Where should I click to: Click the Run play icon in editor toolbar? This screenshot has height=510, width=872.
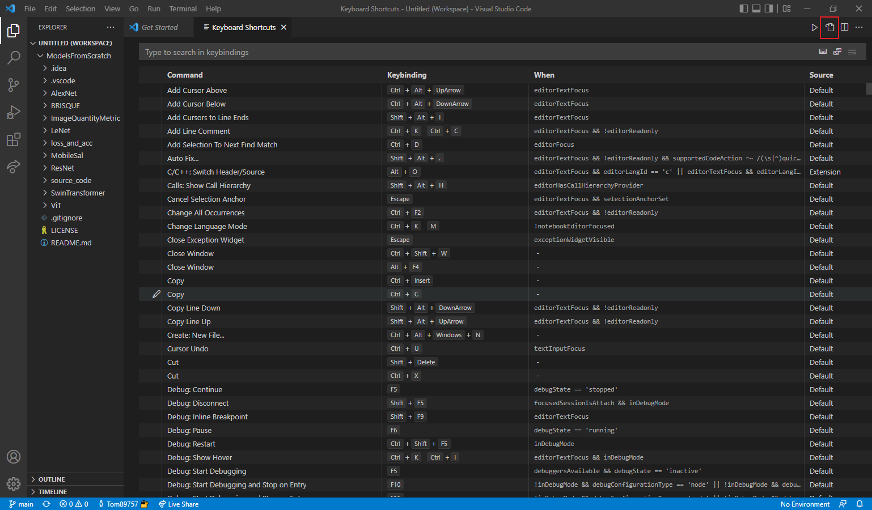point(814,27)
